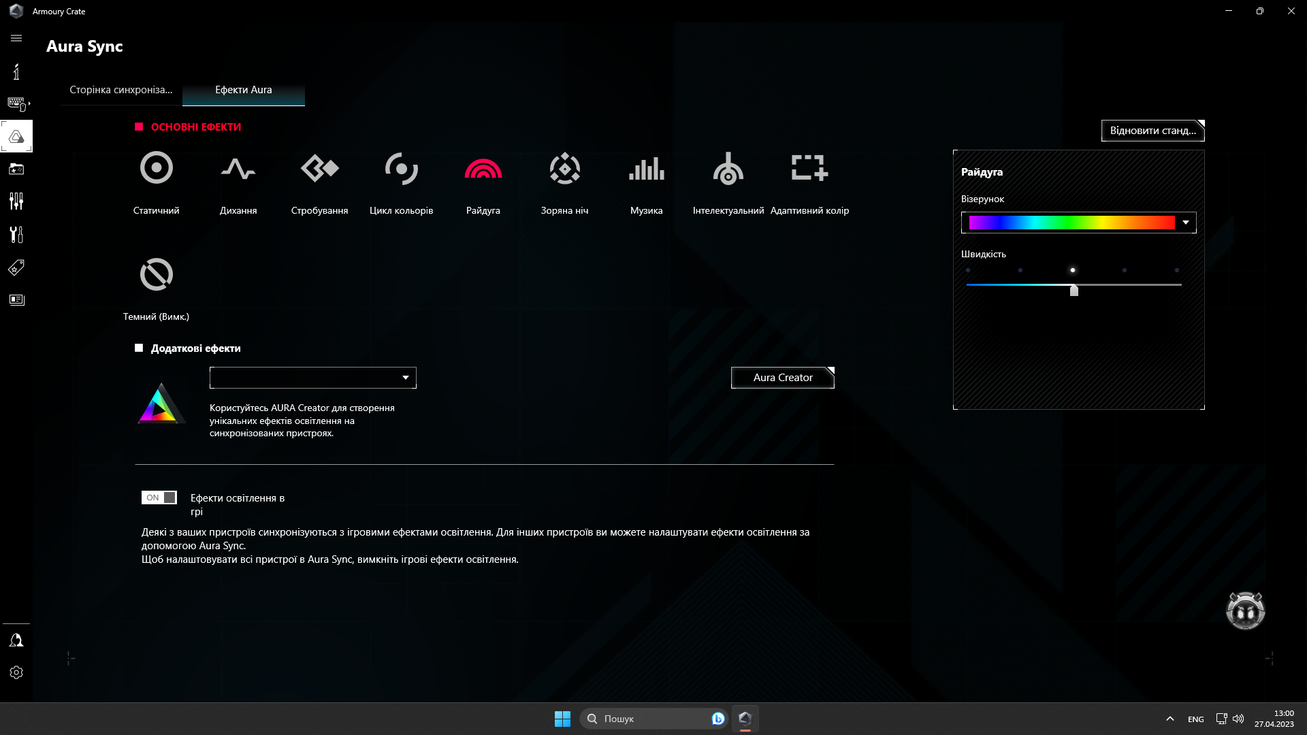Select the Цикл кольорів color cycle effect

coord(401,182)
